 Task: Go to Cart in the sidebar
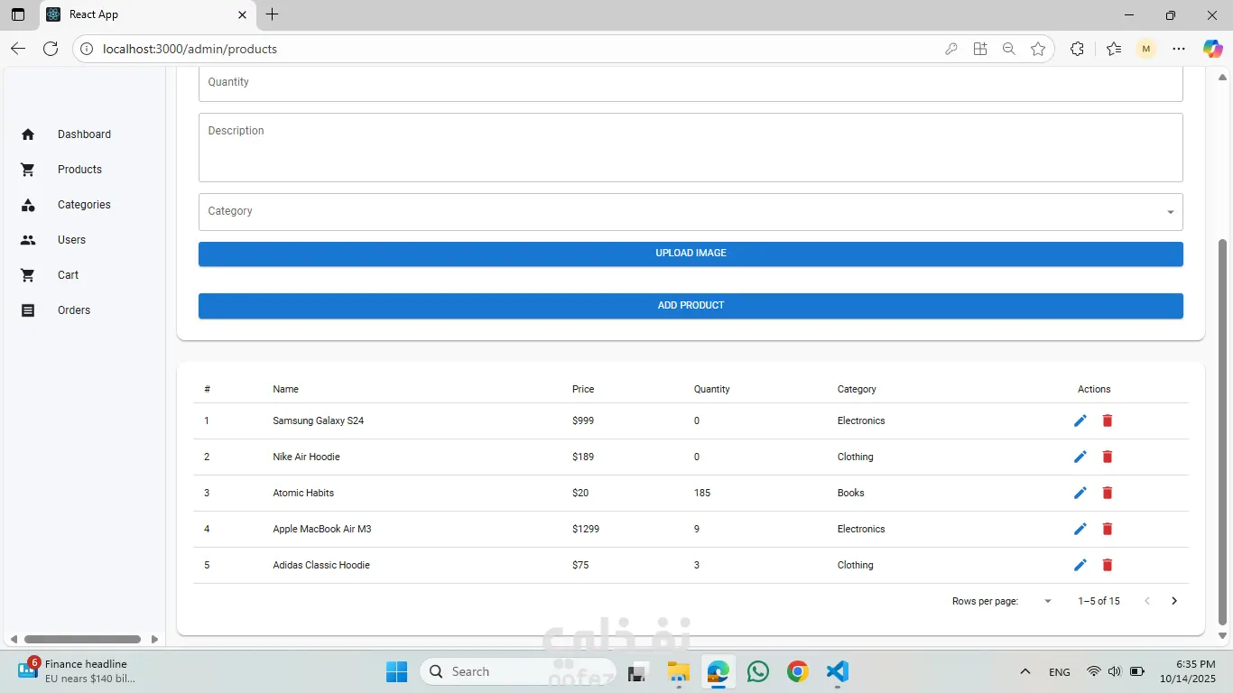(x=84, y=275)
